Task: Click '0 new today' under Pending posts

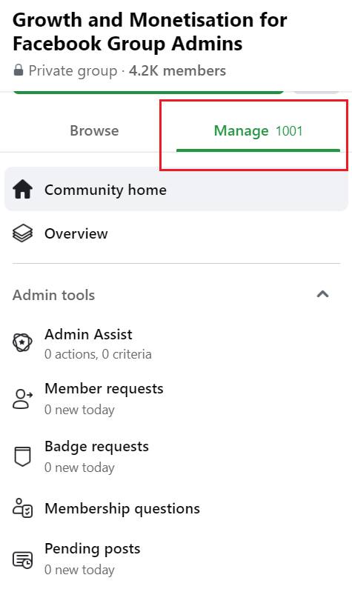Action: pyautogui.click(x=79, y=570)
